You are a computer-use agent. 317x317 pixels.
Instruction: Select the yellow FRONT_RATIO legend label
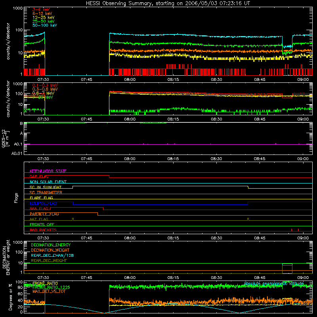pos(45,283)
